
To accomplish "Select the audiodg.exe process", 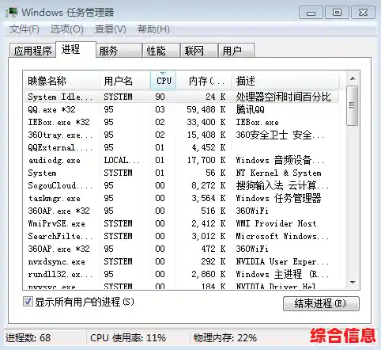I will pos(181,160).
